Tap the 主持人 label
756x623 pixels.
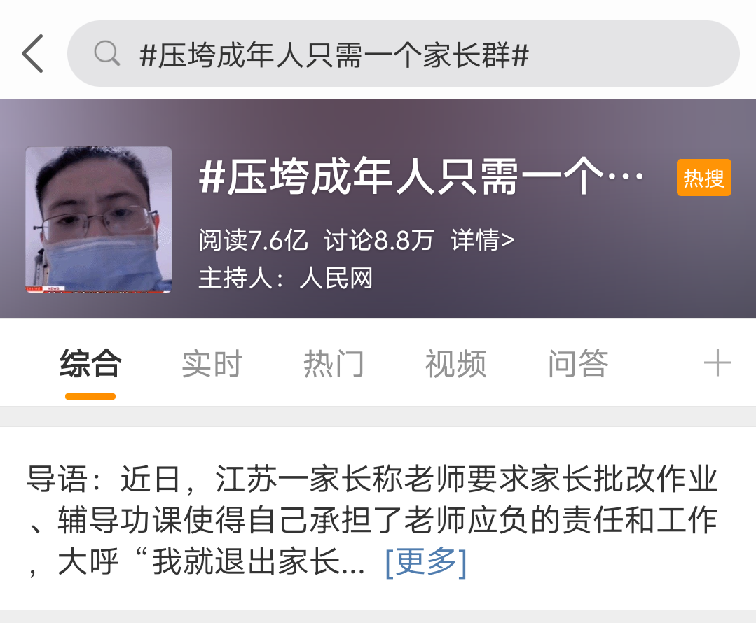240,278
